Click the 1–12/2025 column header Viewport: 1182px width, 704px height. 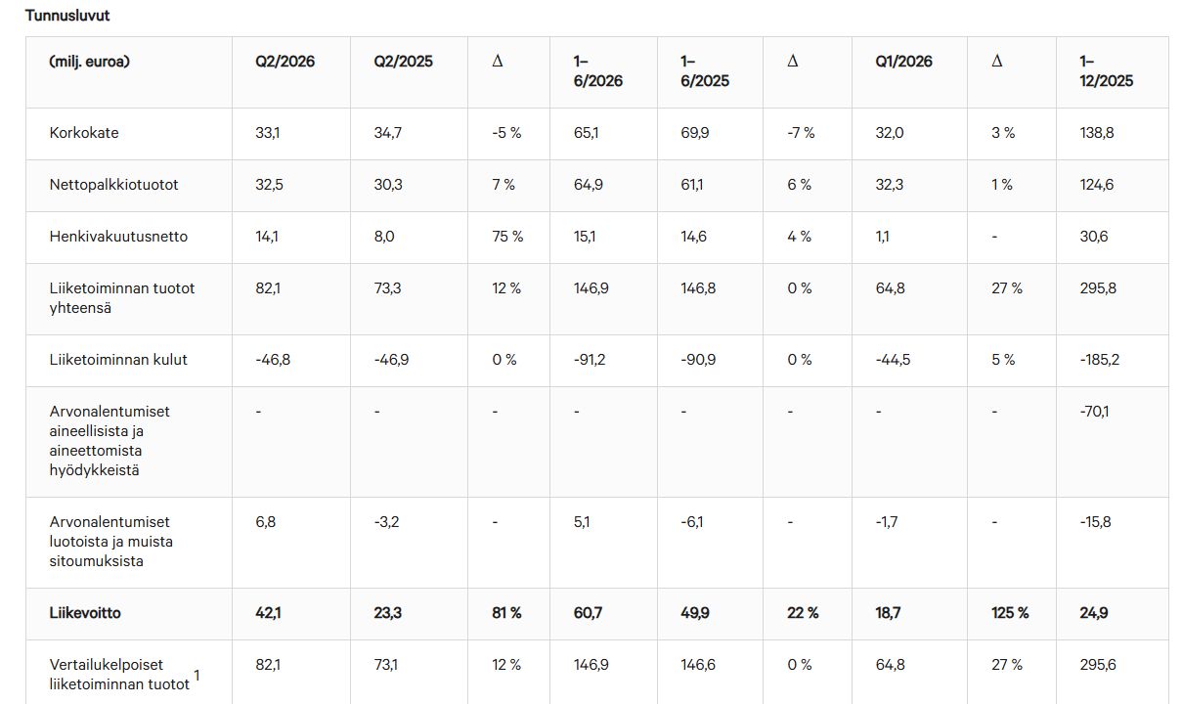1107,70
